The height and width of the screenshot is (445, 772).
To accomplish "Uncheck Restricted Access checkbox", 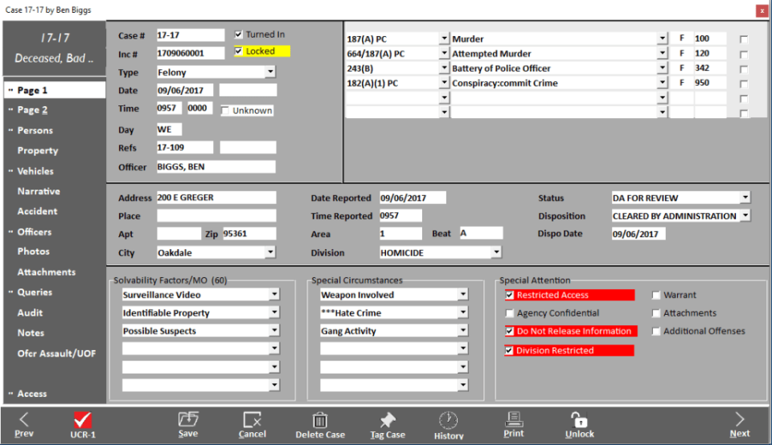I will tap(510, 295).
